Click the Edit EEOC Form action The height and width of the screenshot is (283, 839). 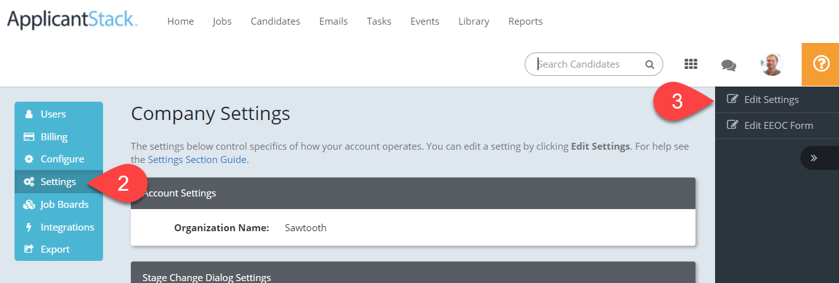(777, 125)
